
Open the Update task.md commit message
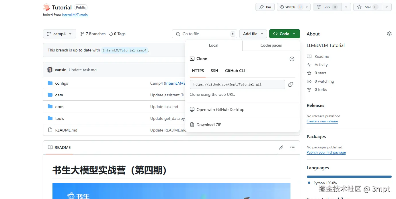[x=83, y=70]
